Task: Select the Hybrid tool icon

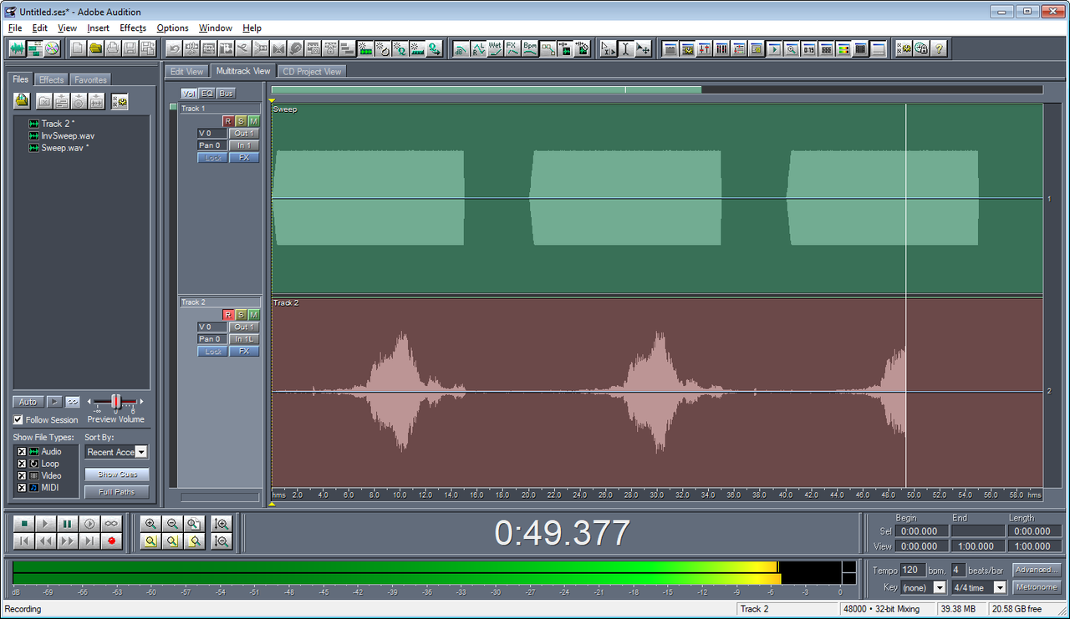Action: (608, 48)
